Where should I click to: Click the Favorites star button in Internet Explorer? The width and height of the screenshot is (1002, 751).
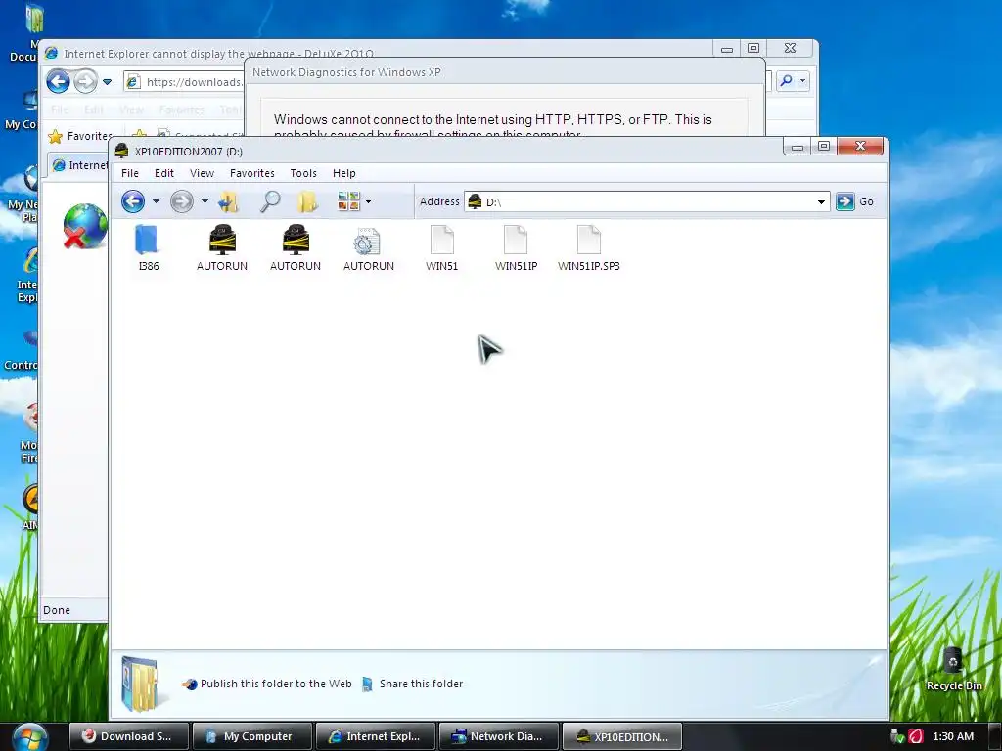point(80,136)
